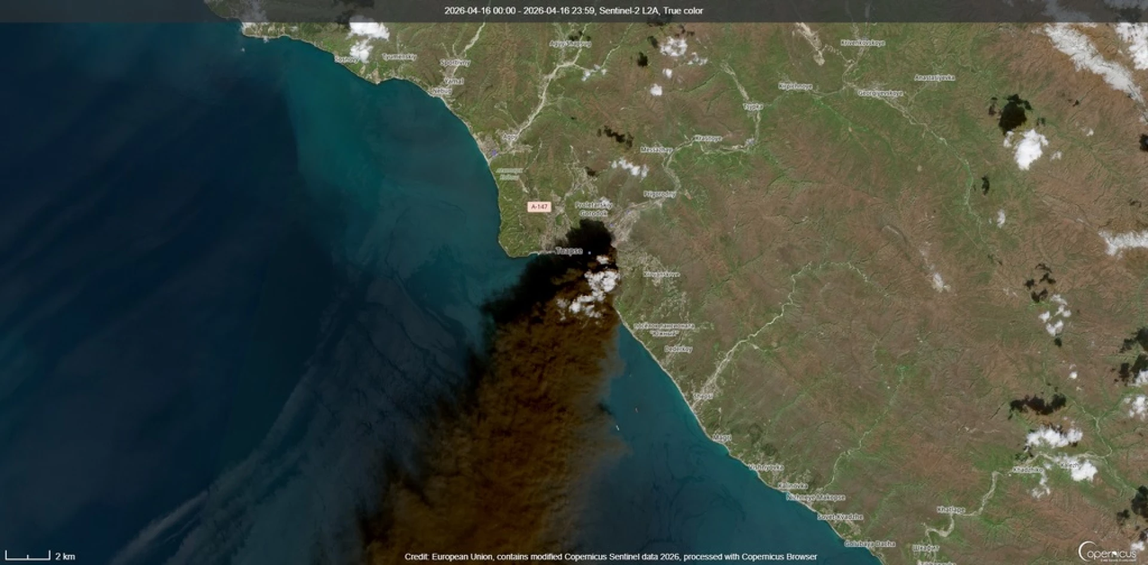Screen dimensions: 1148x565
Task: Click the Krivenkovskoye village label
Action: pos(862,43)
